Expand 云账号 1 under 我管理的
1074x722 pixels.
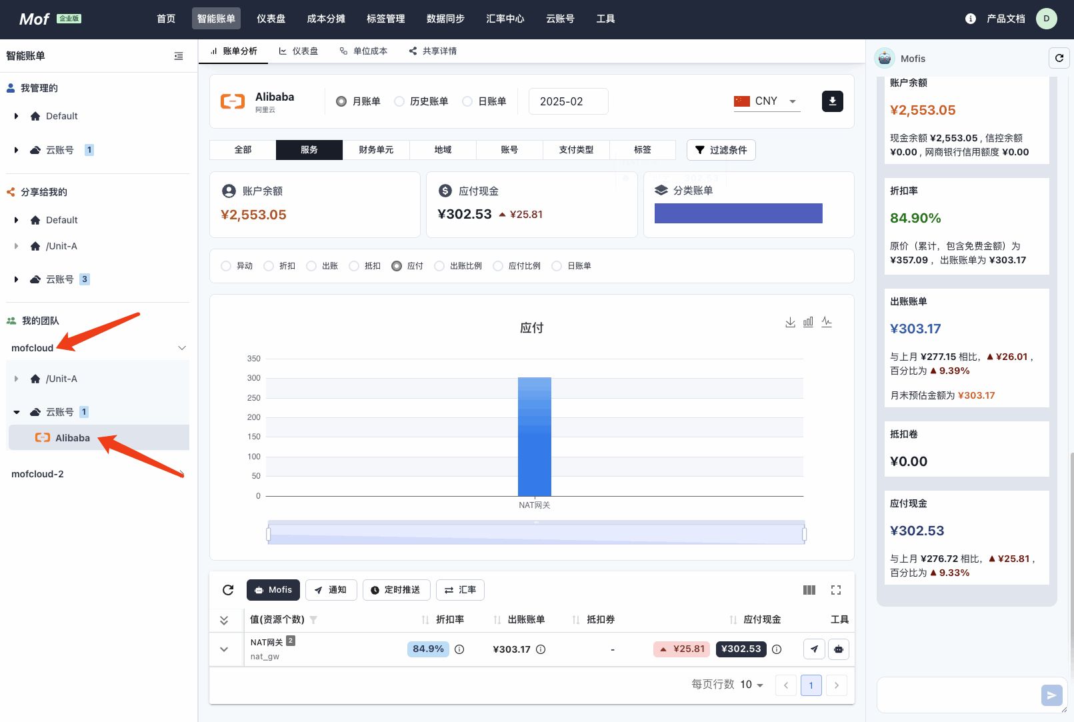click(x=16, y=150)
